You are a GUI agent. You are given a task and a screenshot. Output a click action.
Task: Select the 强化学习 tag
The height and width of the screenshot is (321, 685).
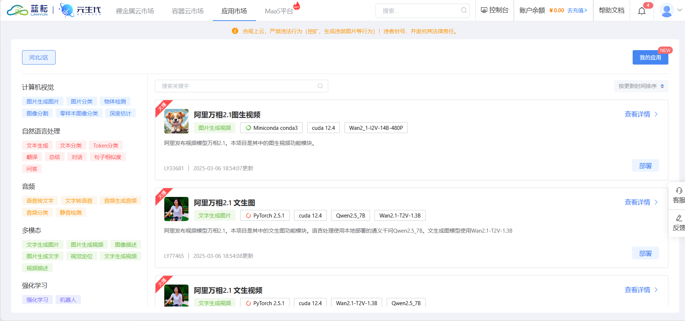pos(37,300)
